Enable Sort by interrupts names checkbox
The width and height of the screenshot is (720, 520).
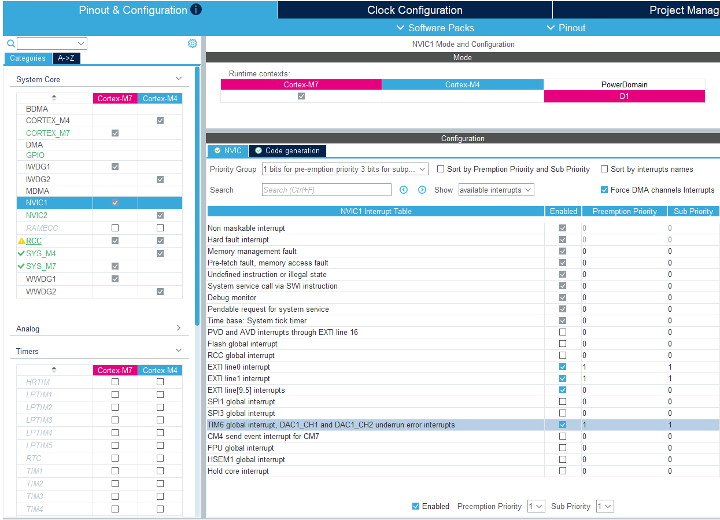click(x=604, y=169)
